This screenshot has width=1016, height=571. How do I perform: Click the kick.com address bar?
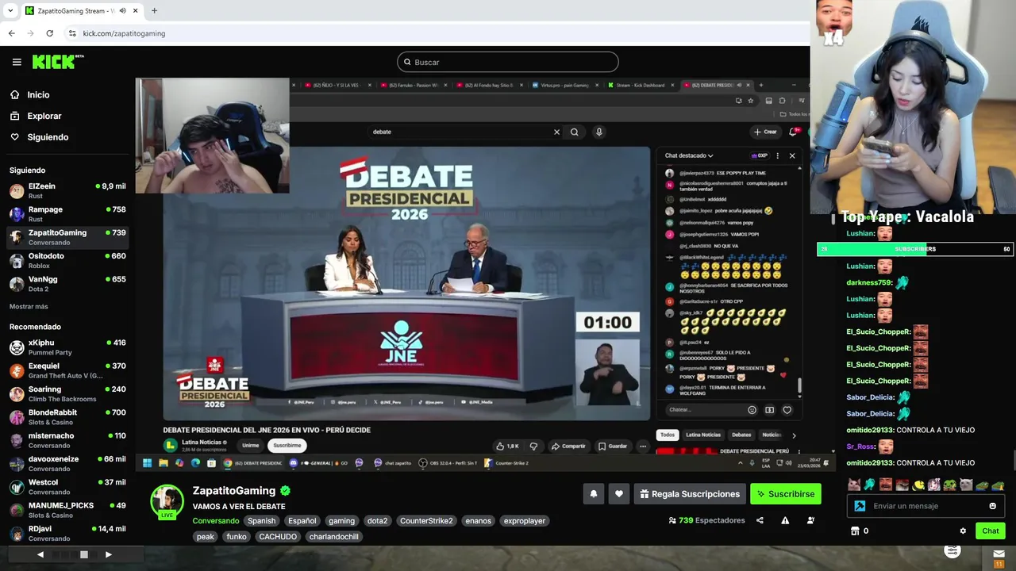click(437, 33)
